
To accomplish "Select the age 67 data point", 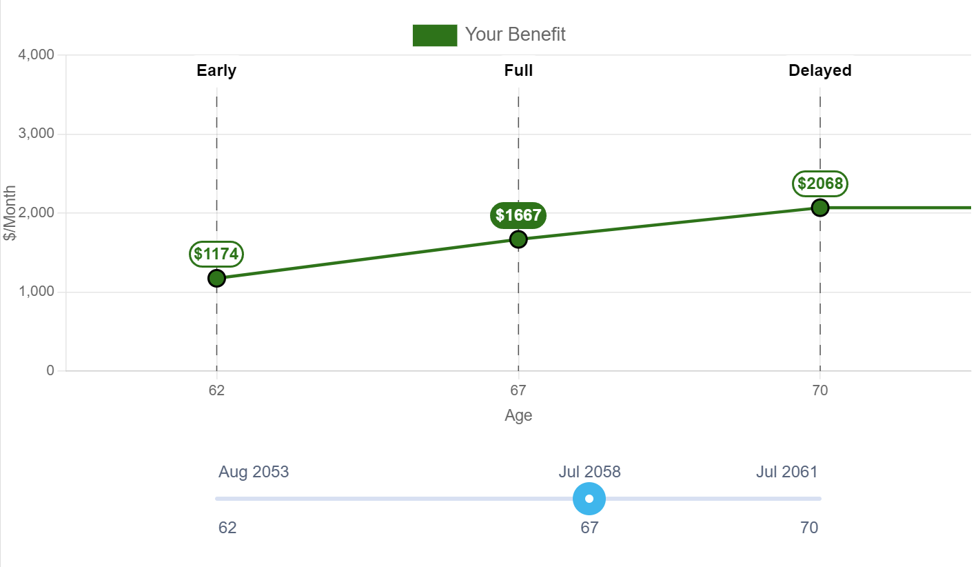I will (518, 239).
